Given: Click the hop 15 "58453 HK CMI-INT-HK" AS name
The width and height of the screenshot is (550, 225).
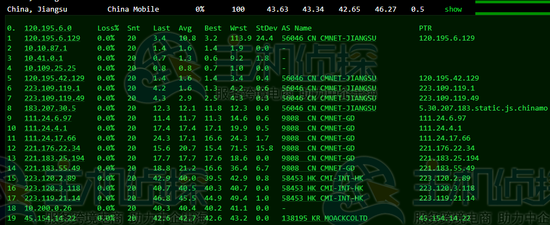Looking at the screenshot, I should [322, 178].
